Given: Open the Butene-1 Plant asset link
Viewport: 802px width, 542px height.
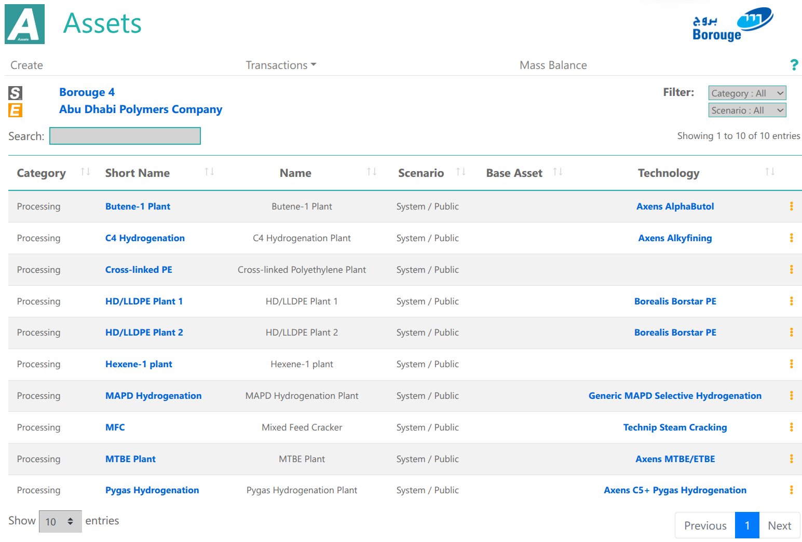Looking at the screenshot, I should tap(138, 206).
